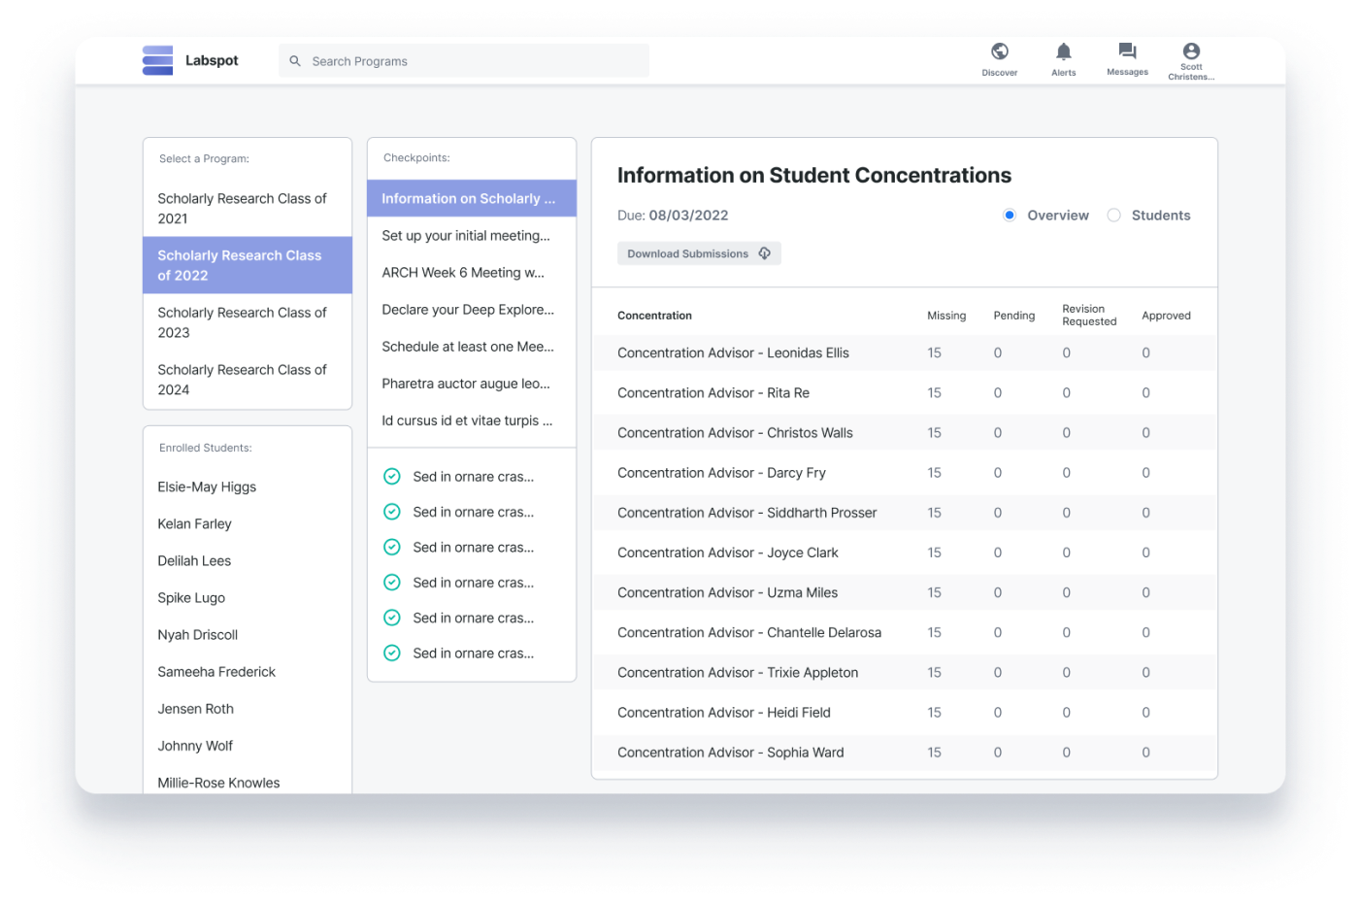Click the due date 08/03/2022

(x=688, y=216)
